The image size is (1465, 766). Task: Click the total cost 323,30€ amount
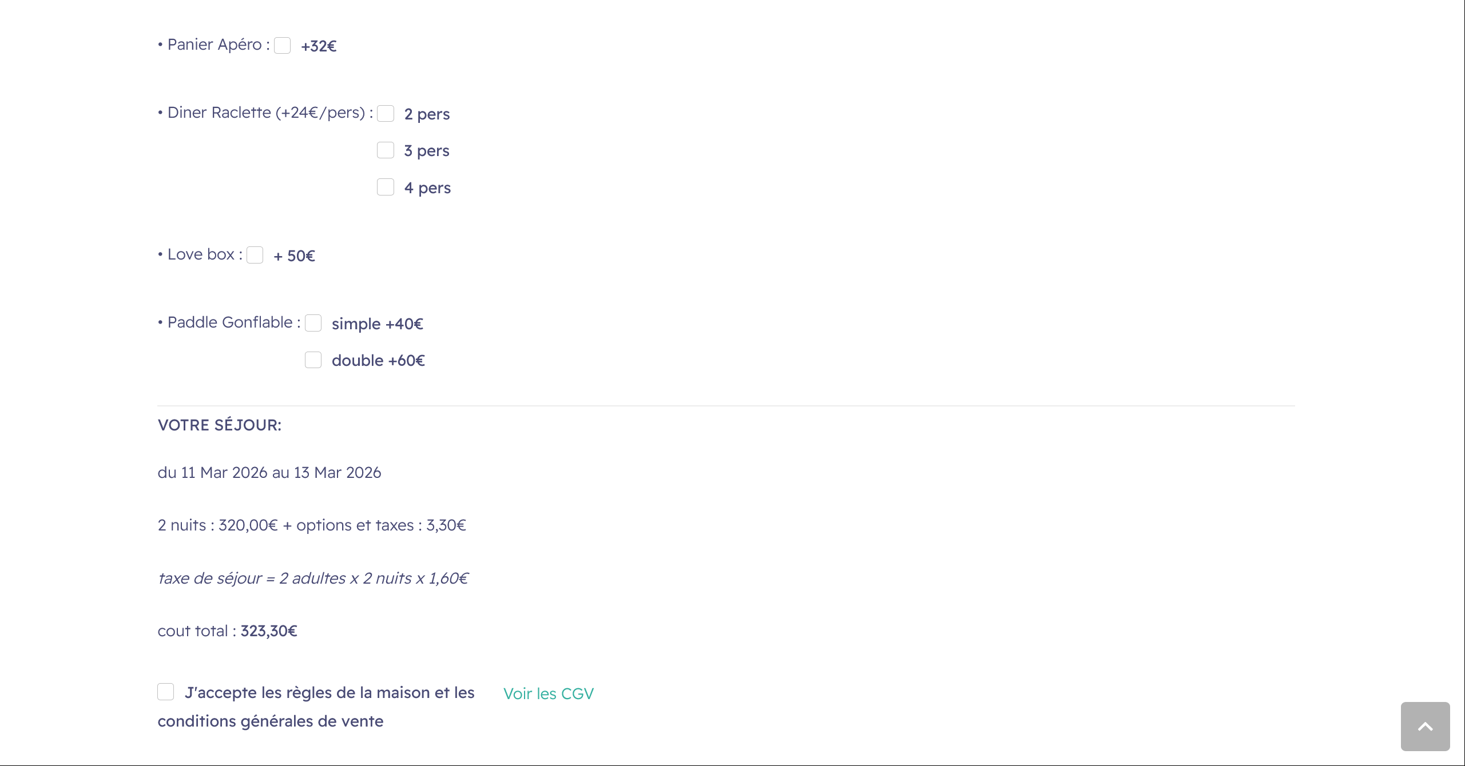[269, 631]
